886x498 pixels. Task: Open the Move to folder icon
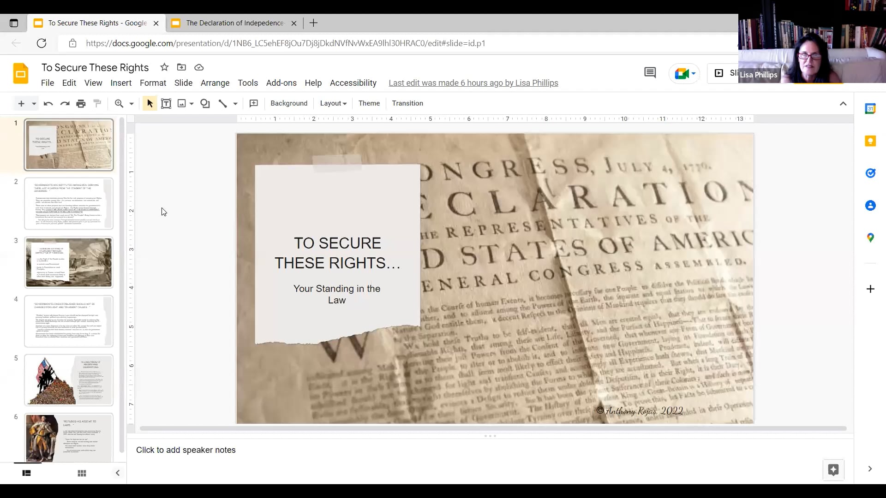(182, 67)
